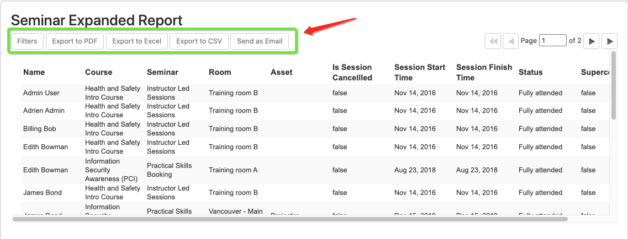This screenshot has height=239, width=628.
Task: Jump to first page with double-arrow icon
Action: point(493,41)
